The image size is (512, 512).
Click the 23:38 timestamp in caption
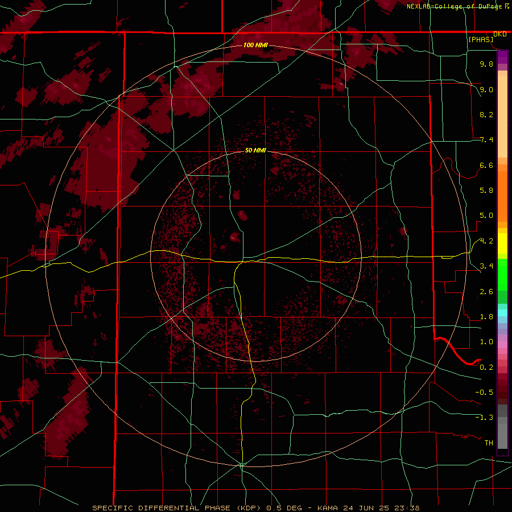point(407,508)
